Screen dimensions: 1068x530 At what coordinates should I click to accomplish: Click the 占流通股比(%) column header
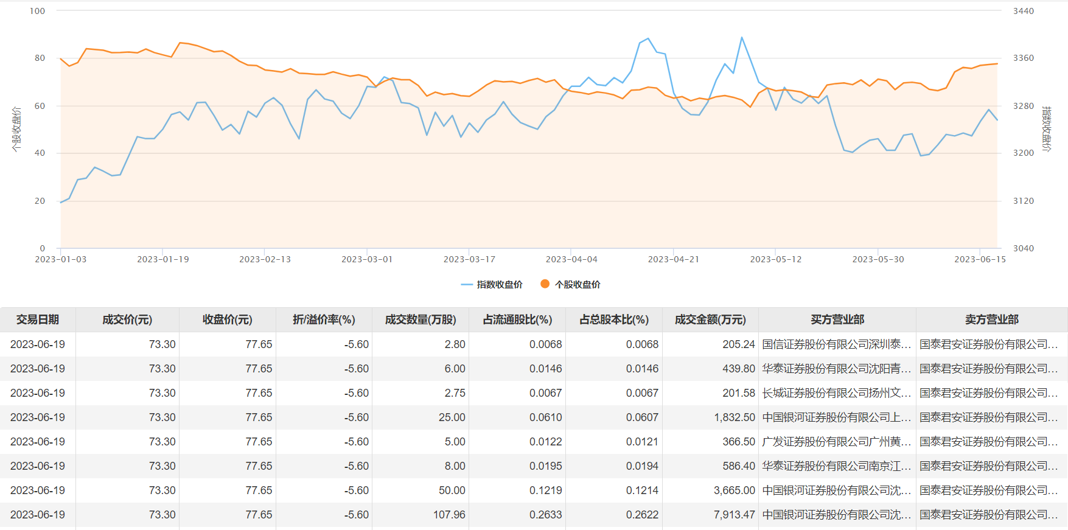click(517, 320)
